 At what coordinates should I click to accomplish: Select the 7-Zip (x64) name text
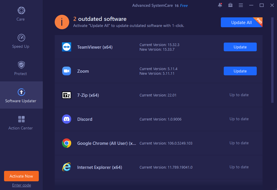(88, 95)
